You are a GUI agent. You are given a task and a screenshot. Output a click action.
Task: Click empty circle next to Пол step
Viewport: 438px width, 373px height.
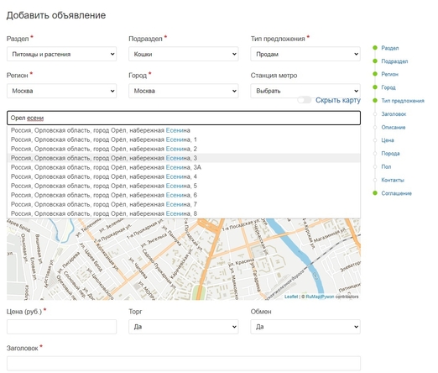coord(375,166)
